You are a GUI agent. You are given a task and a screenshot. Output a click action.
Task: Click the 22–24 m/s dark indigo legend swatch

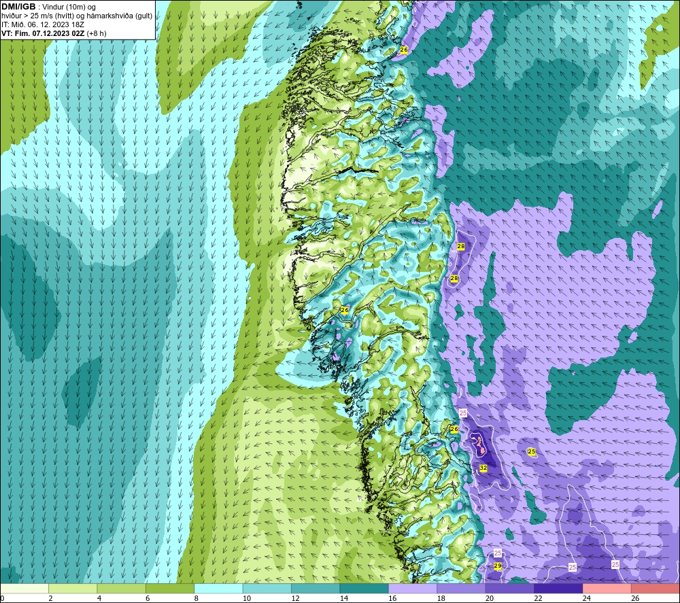558,588
